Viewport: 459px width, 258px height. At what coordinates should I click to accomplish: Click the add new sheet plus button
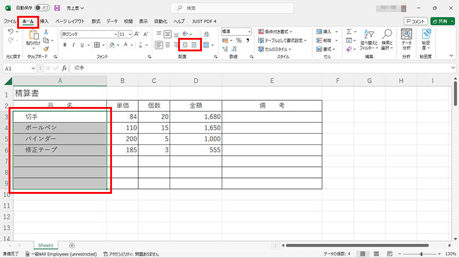[x=72, y=245]
